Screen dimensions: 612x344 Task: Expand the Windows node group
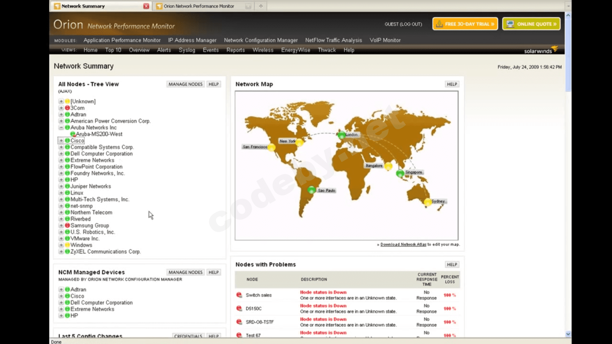click(61, 245)
